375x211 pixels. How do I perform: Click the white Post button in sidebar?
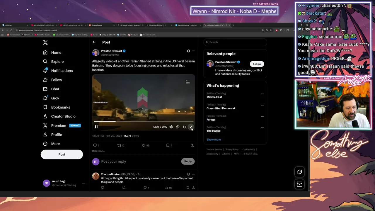(x=62, y=154)
